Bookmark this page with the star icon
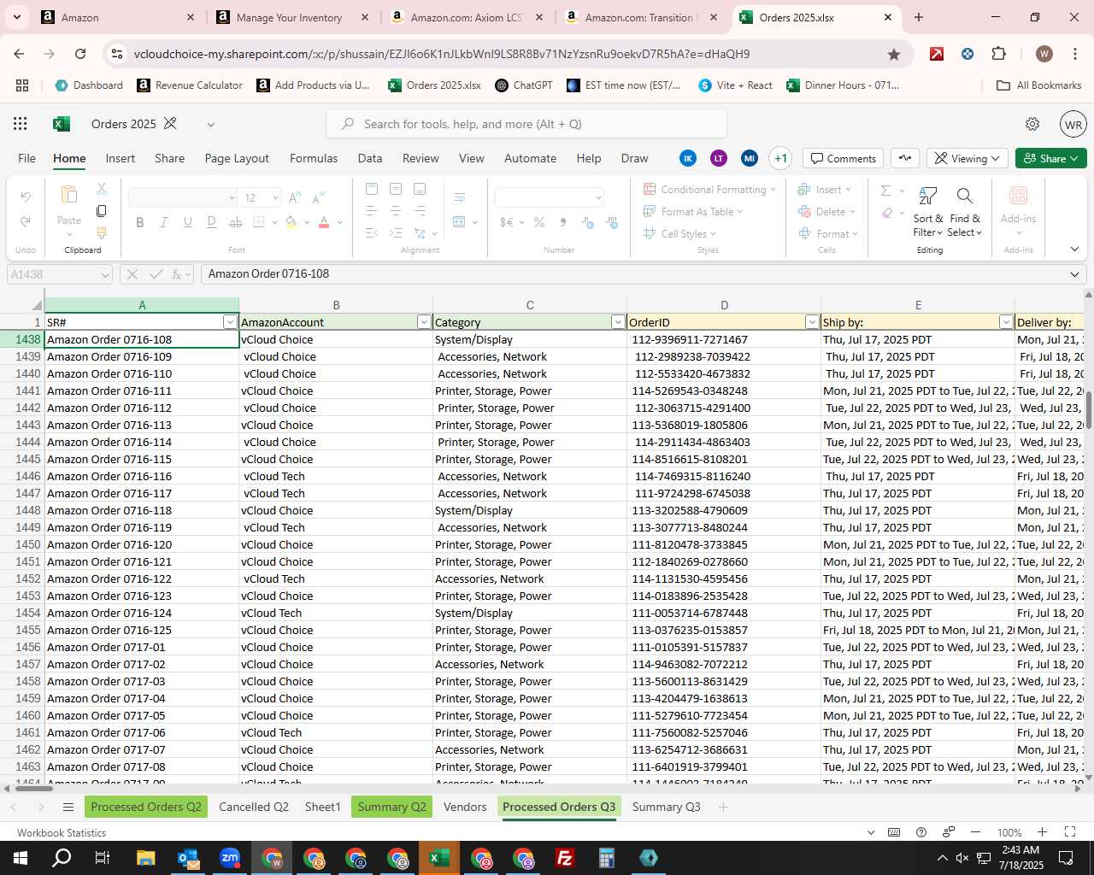 pos(894,54)
